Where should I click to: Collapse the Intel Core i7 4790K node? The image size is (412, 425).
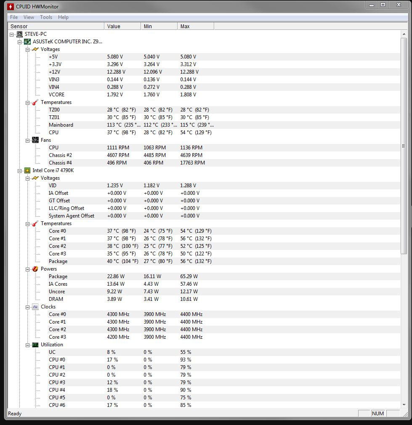[19, 171]
